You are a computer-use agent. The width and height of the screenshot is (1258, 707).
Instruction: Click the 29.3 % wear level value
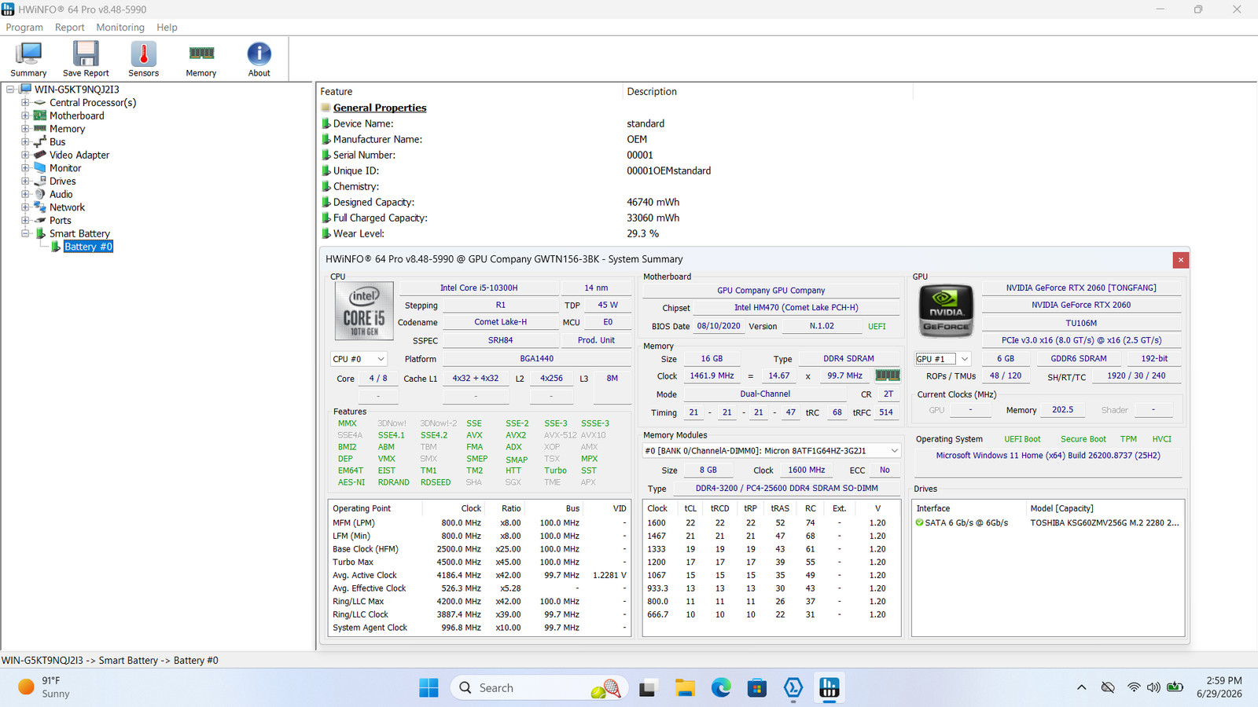coord(643,233)
